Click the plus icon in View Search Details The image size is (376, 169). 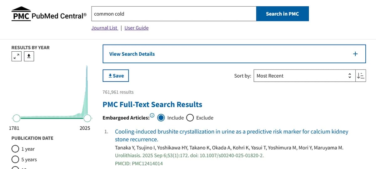(355, 54)
